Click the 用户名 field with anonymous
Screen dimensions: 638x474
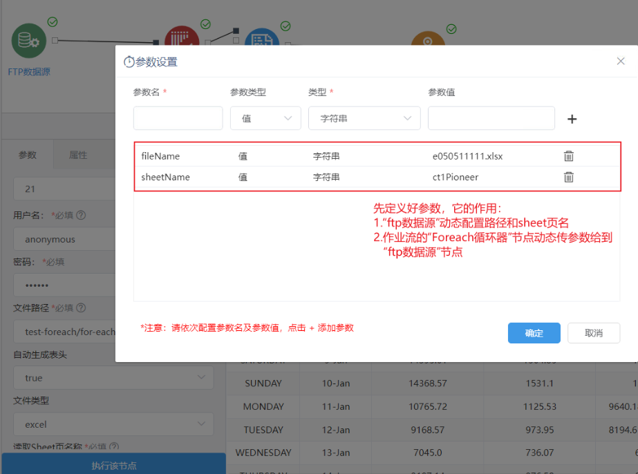pos(64,239)
